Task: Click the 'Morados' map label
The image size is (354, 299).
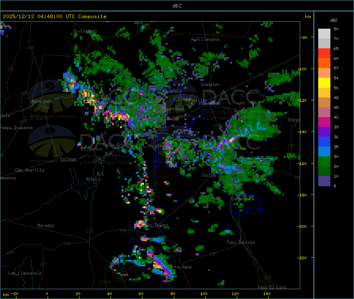Action: (46, 226)
